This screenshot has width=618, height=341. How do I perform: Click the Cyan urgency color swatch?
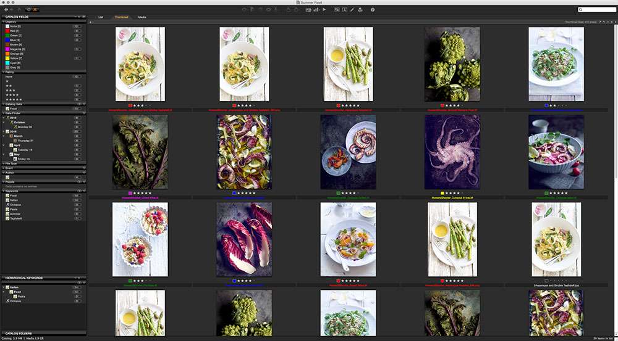pos(7,63)
